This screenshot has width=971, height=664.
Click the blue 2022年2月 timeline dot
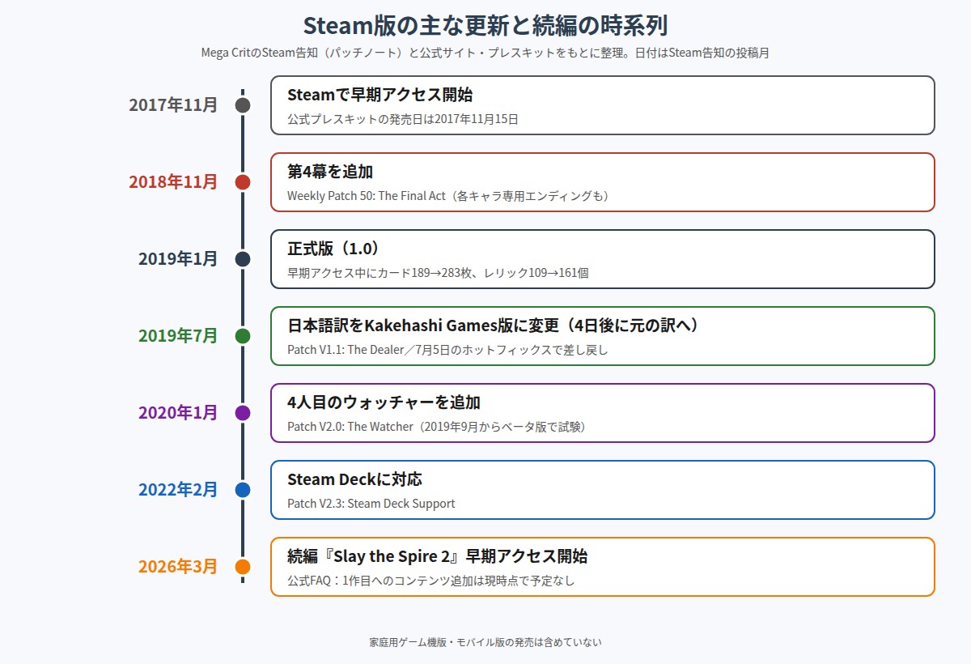point(243,490)
